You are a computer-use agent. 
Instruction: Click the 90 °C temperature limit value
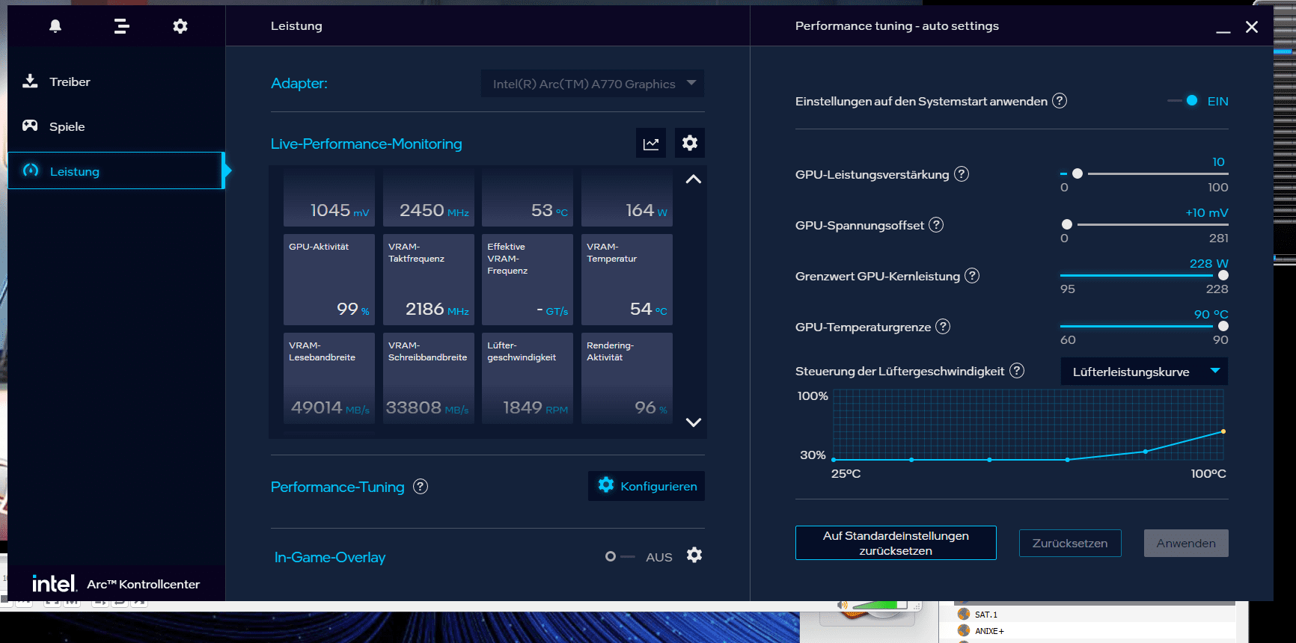click(x=1211, y=314)
